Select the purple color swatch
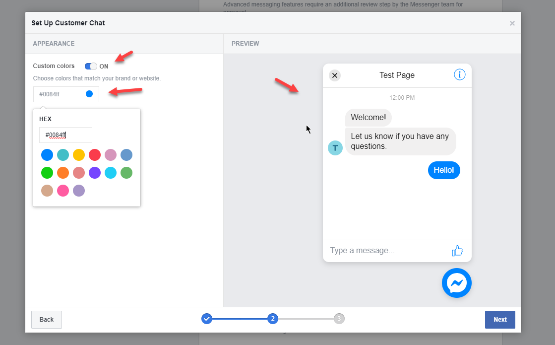The width and height of the screenshot is (555, 345). click(95, 172)
